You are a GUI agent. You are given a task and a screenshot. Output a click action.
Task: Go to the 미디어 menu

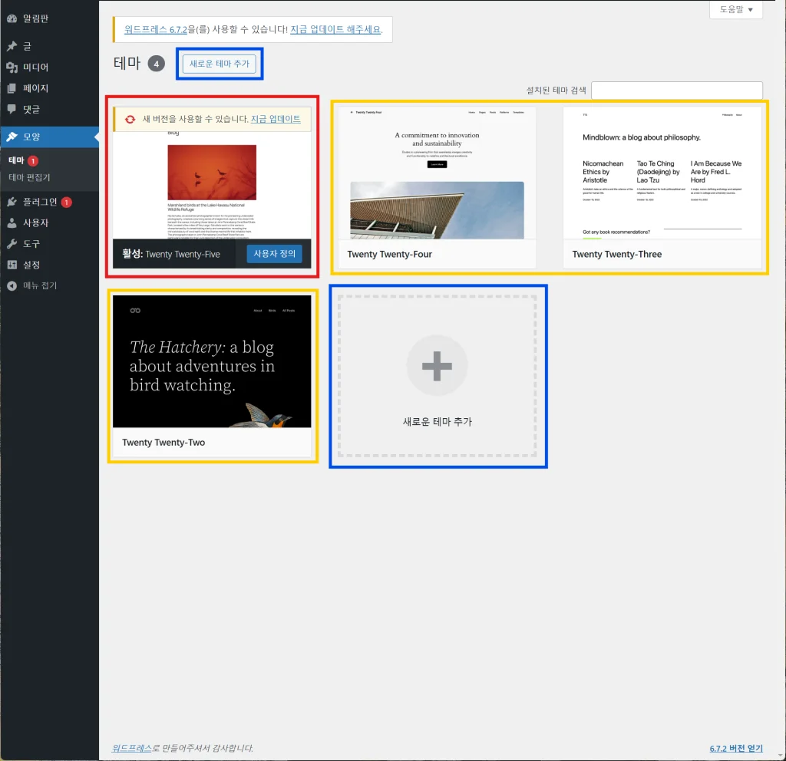click(49, 68)
